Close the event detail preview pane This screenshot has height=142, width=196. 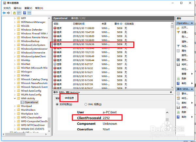click(x=171, y=92)
